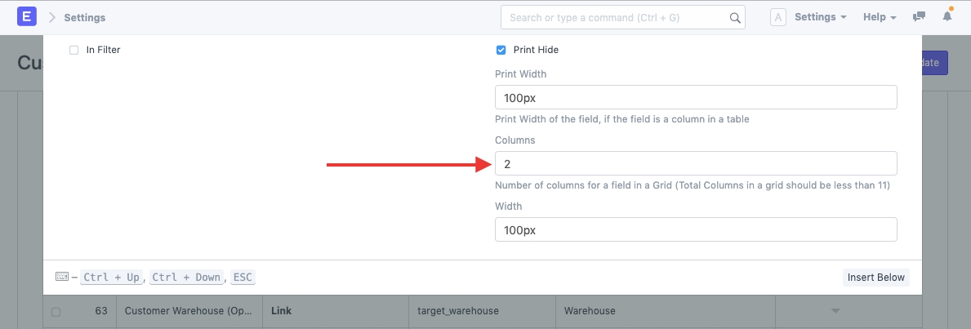
Task: Click the keyboard shortcuts icon
Action: click(62, 277)
